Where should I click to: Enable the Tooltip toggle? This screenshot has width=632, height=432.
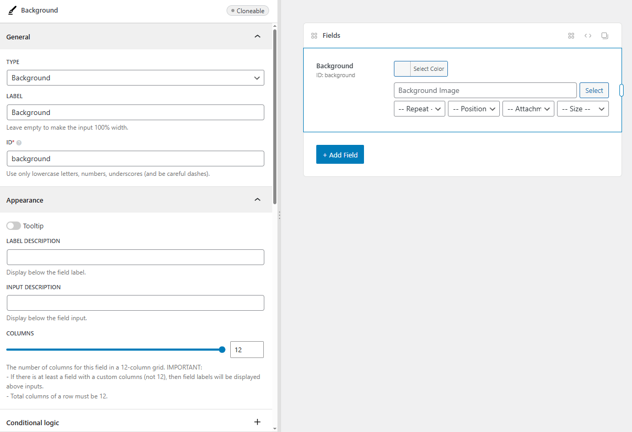(x=13, y=225)
